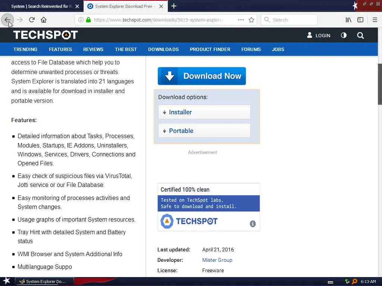Reload the page with the refresh icon
This screenshot has height=286, width=382.
[x=32, y=20]
